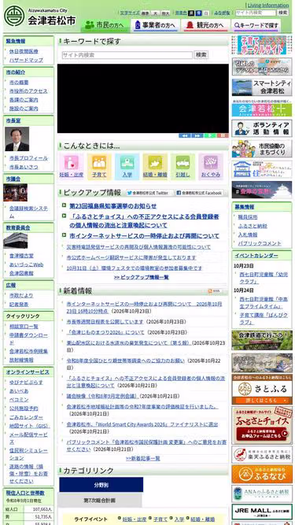Open the 市政だより link
This screenshot has width=295, height=525.
click(x=21, y=295)
